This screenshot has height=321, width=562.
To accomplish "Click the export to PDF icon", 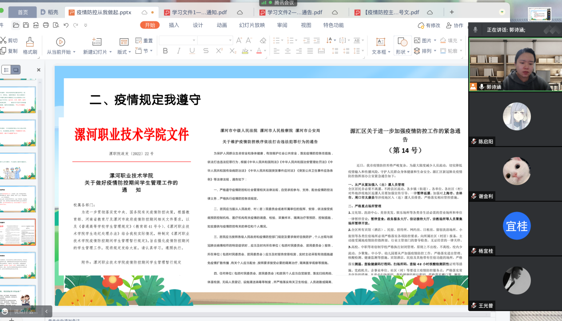I will [36, 25].
